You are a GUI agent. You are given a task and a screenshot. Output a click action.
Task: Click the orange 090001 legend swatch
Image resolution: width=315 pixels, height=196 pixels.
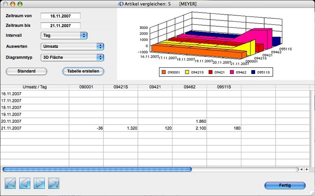click(163, 72)
